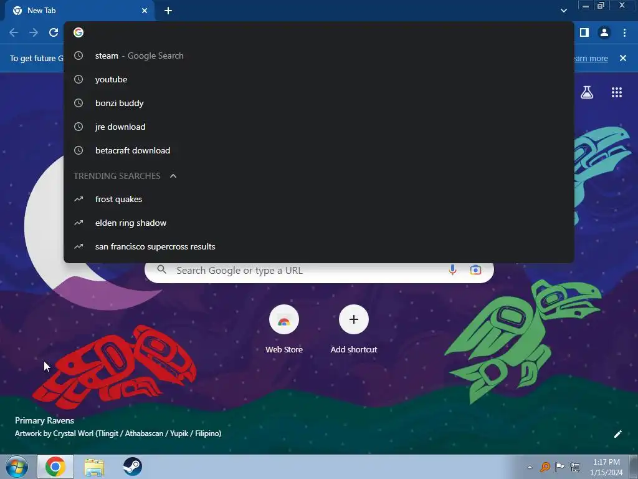Start voice search with the microphone
Screen dimensions: 638x479
452,270
